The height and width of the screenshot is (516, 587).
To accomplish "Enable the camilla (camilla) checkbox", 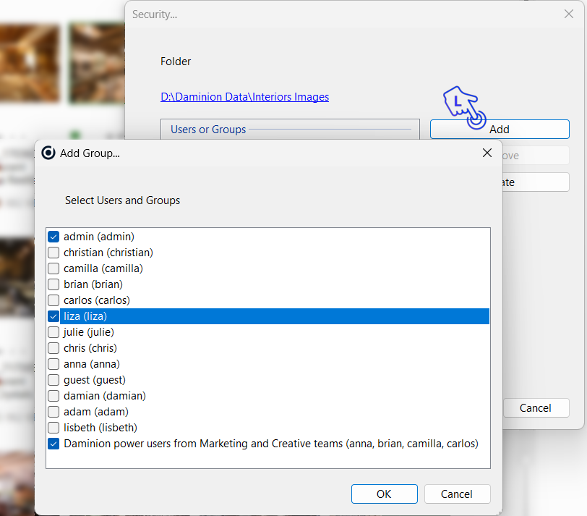I will (53, 268).
